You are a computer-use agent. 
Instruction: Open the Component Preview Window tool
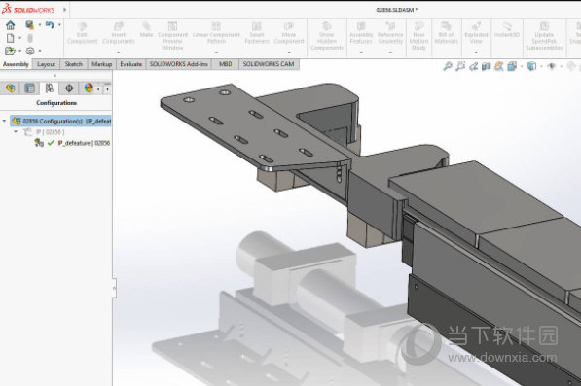172,36
